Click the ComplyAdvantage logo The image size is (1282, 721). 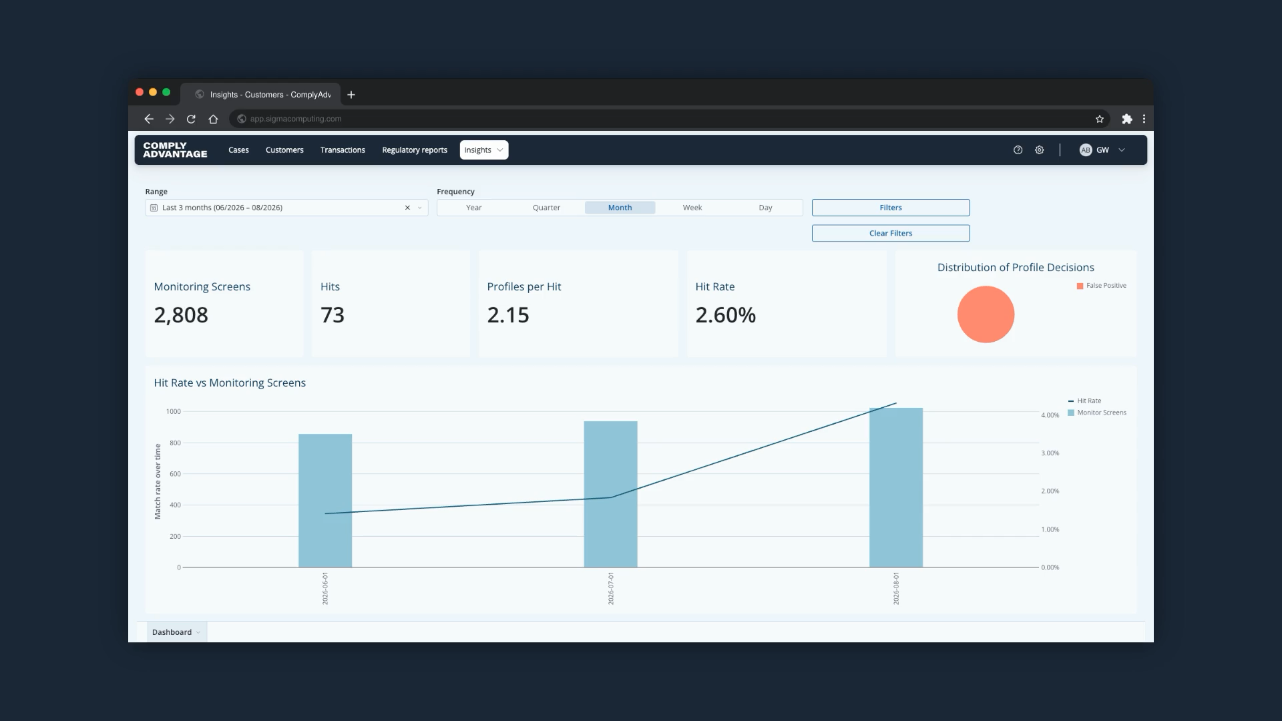[x=175, y=150]
